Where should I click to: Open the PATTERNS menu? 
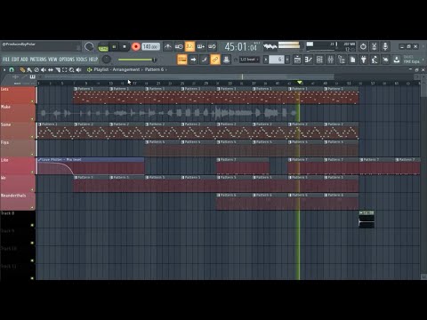coord(38,60)
